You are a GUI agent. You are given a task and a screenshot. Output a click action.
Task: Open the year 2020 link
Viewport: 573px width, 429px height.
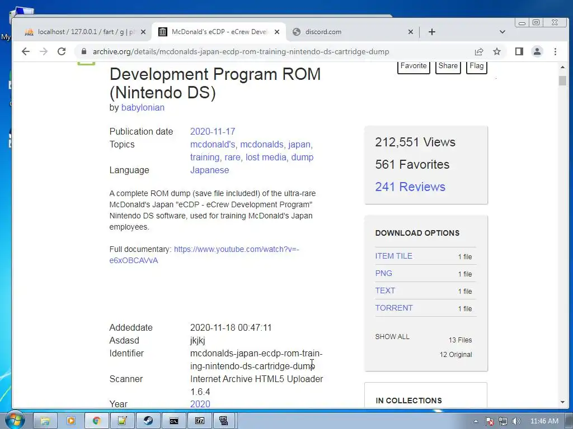tap(200, 404)
